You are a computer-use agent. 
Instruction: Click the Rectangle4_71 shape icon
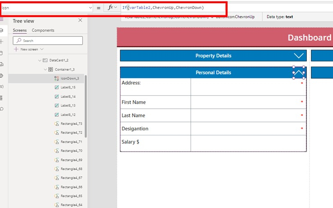[56, 142]
